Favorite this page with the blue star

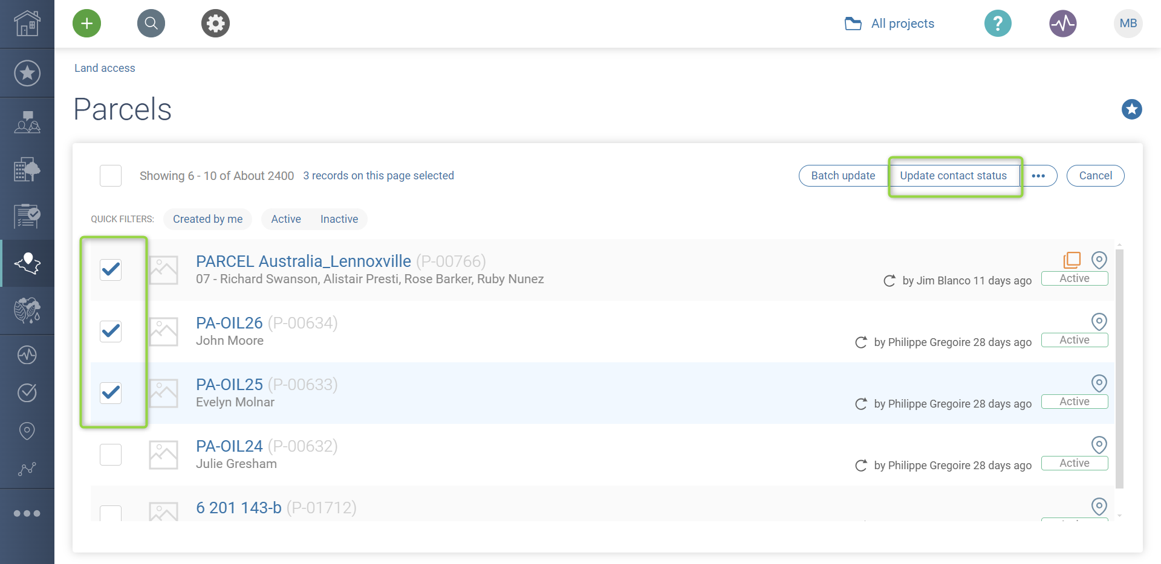tap(1131, 109)
